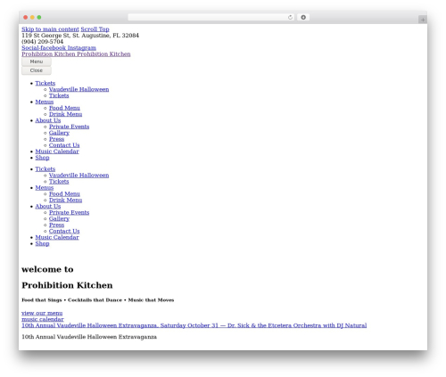Open Food Menu in first navigation list
The width and height of the screenshot is (446, 377).
[64, 108]
